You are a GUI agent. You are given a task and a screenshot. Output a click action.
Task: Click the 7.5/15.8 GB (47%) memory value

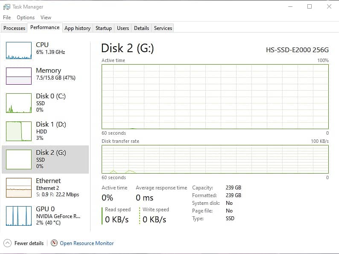[x=56, y=78]
